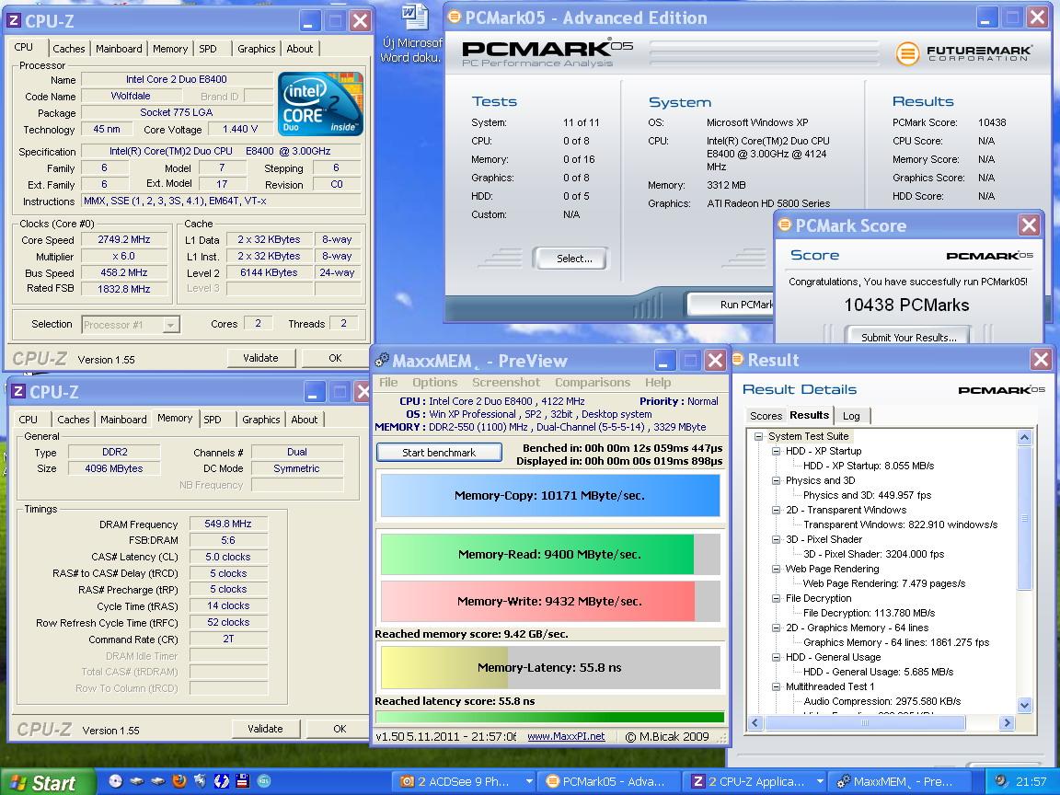Click the PCMark05 Advanced Edition title bar icon
The width and height of the screenshot is (1060, 795).
455,17
